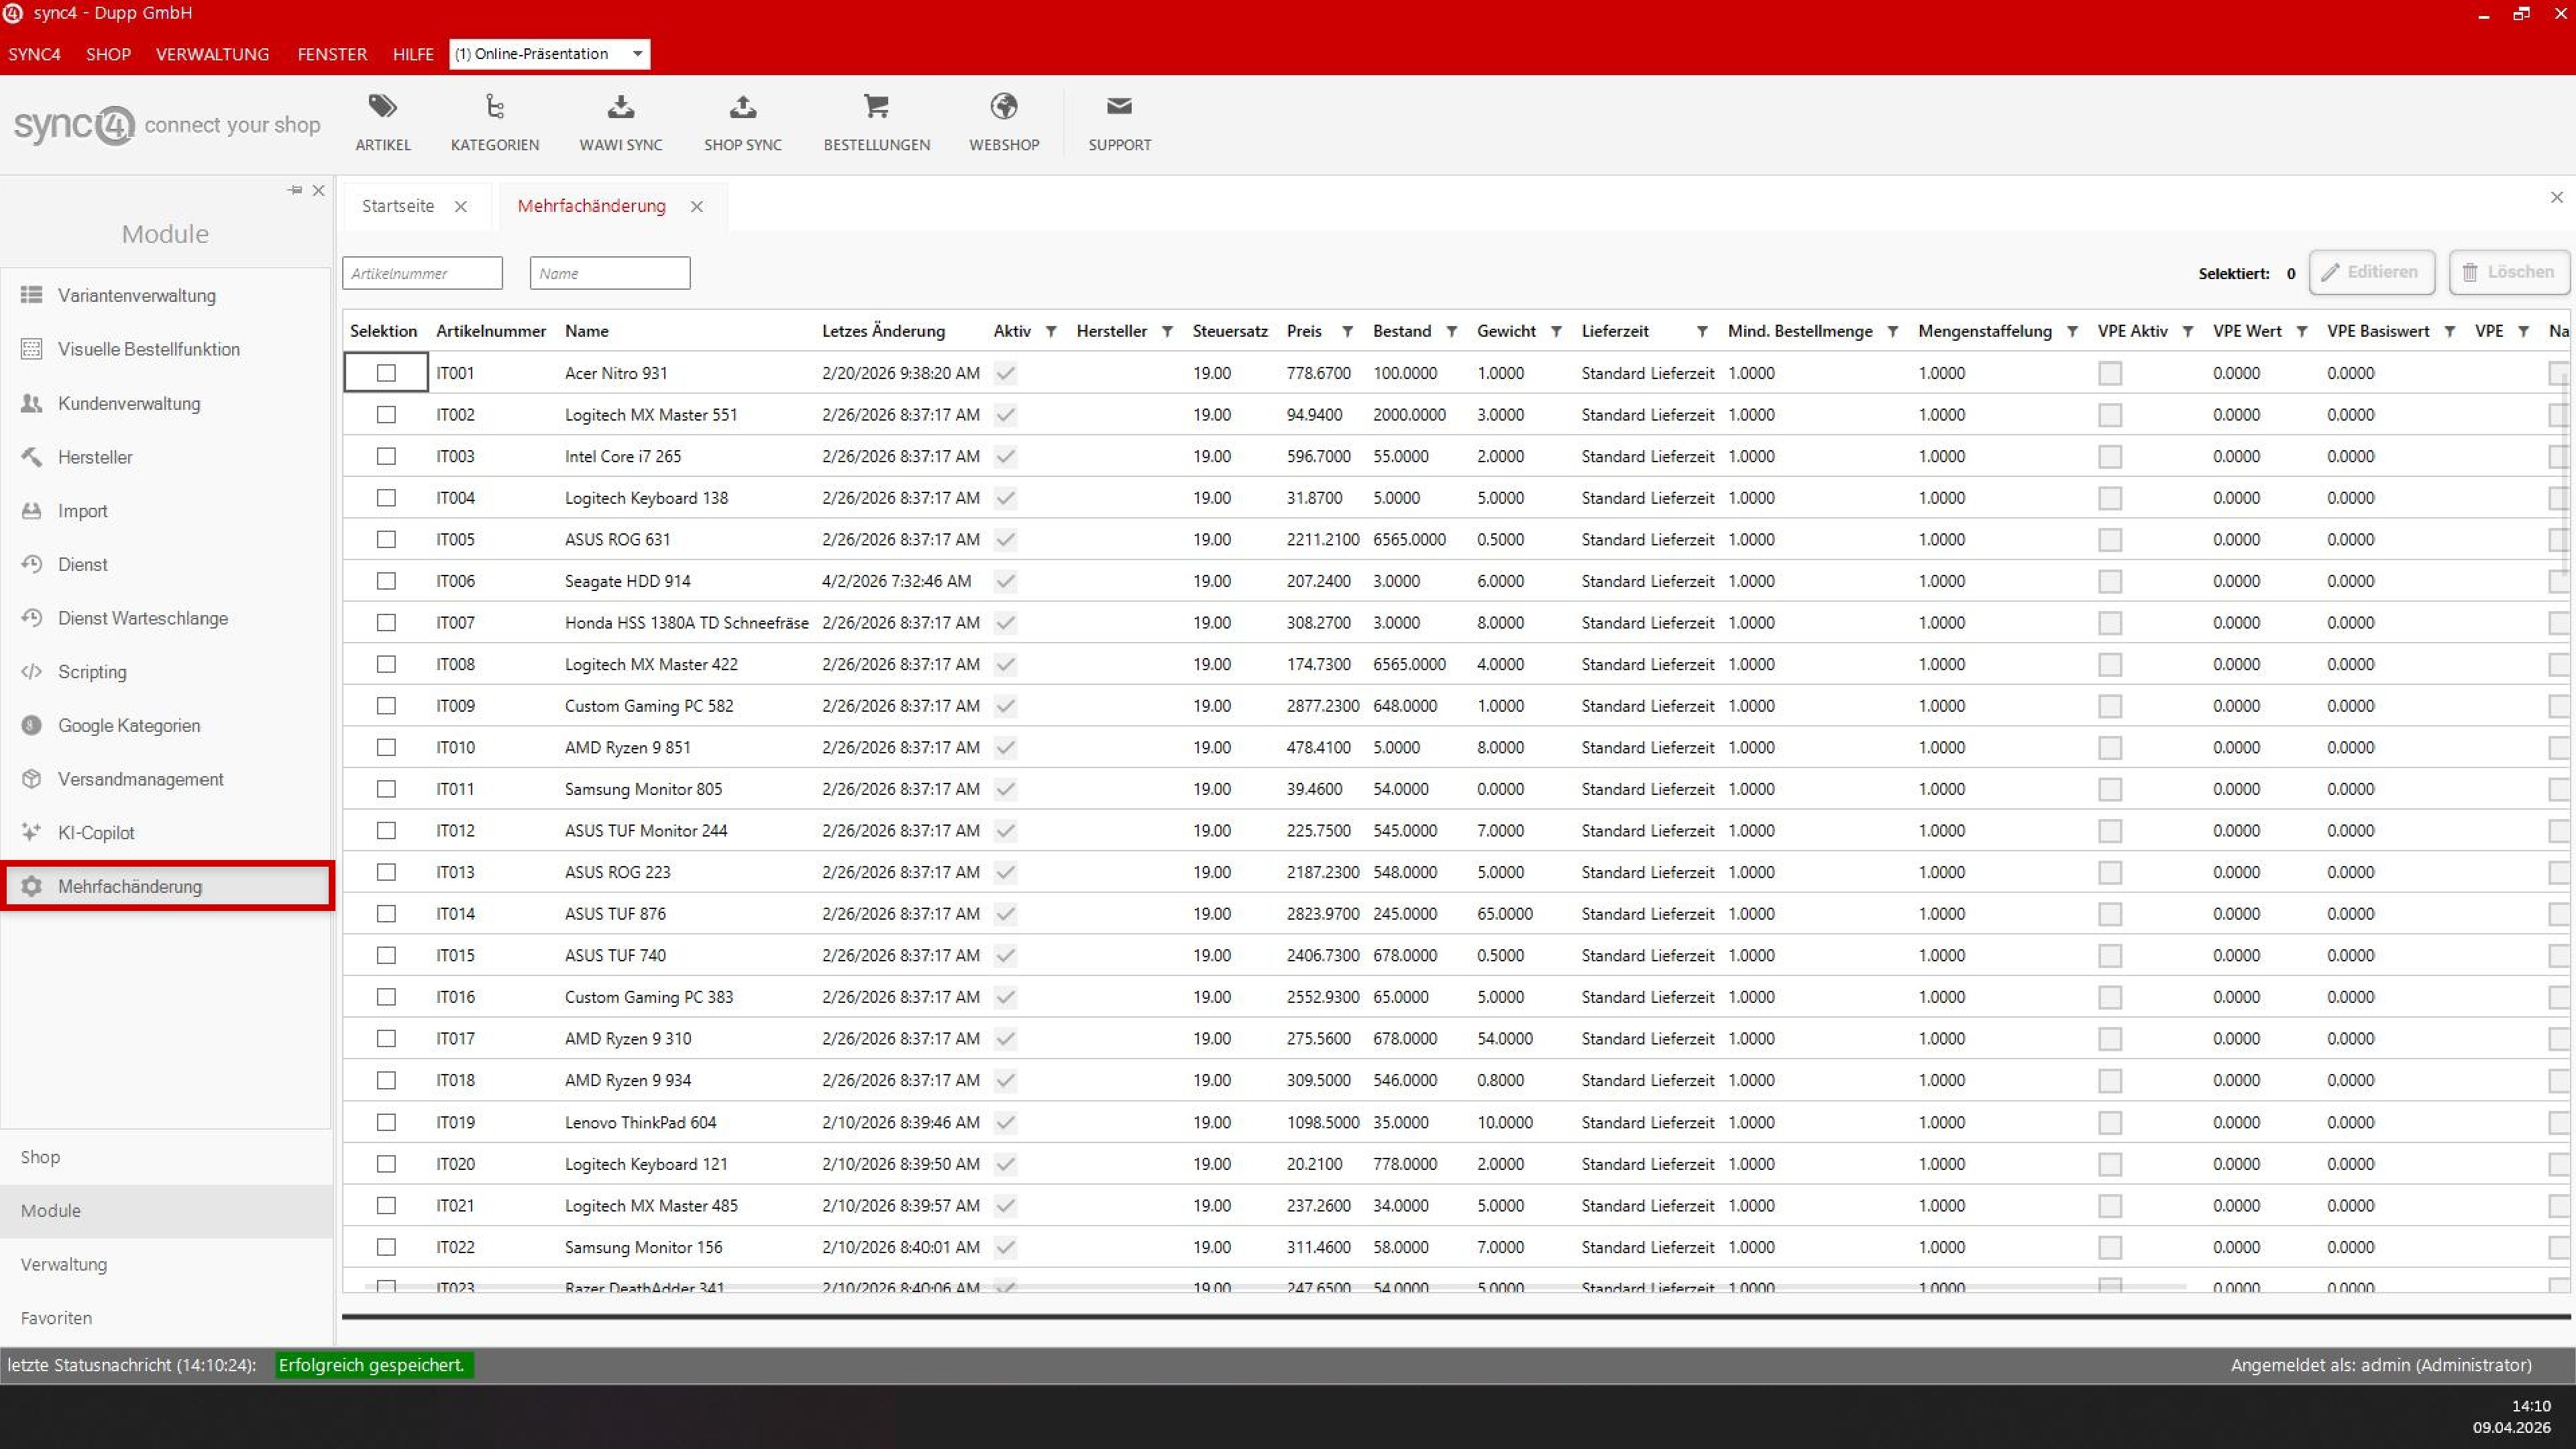Check the row selection box for IT001
Screen dimensions: 2576x1449
pos(387,372)
